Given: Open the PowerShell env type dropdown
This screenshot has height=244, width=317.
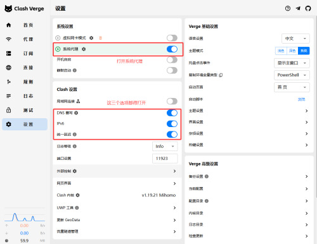Looking at the screenshot, I should [x=292, y=75].
